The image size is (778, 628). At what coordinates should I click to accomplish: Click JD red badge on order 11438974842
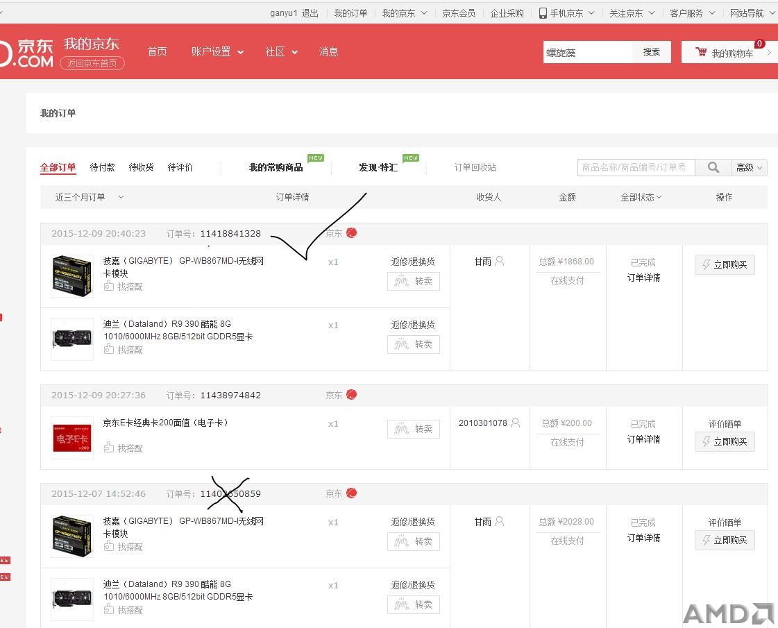pos(352,394)
